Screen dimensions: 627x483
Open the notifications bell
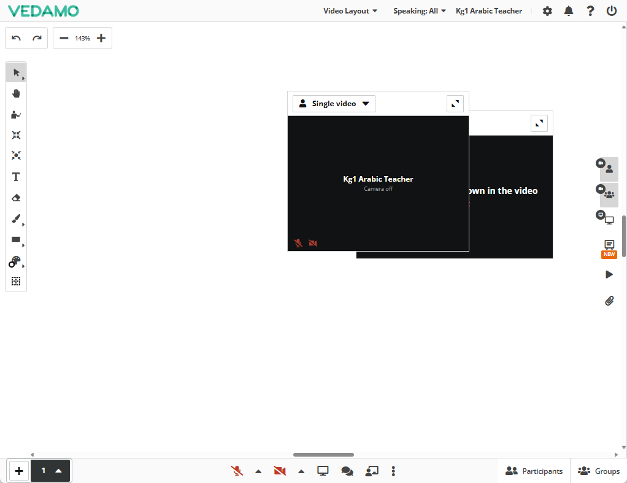(x=568, y=11)
